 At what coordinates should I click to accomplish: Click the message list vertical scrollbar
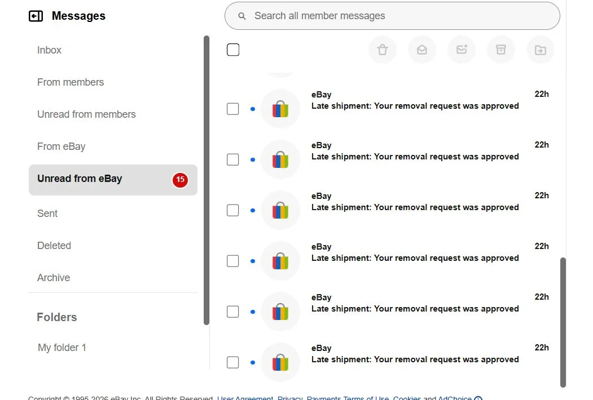[563, 322]
